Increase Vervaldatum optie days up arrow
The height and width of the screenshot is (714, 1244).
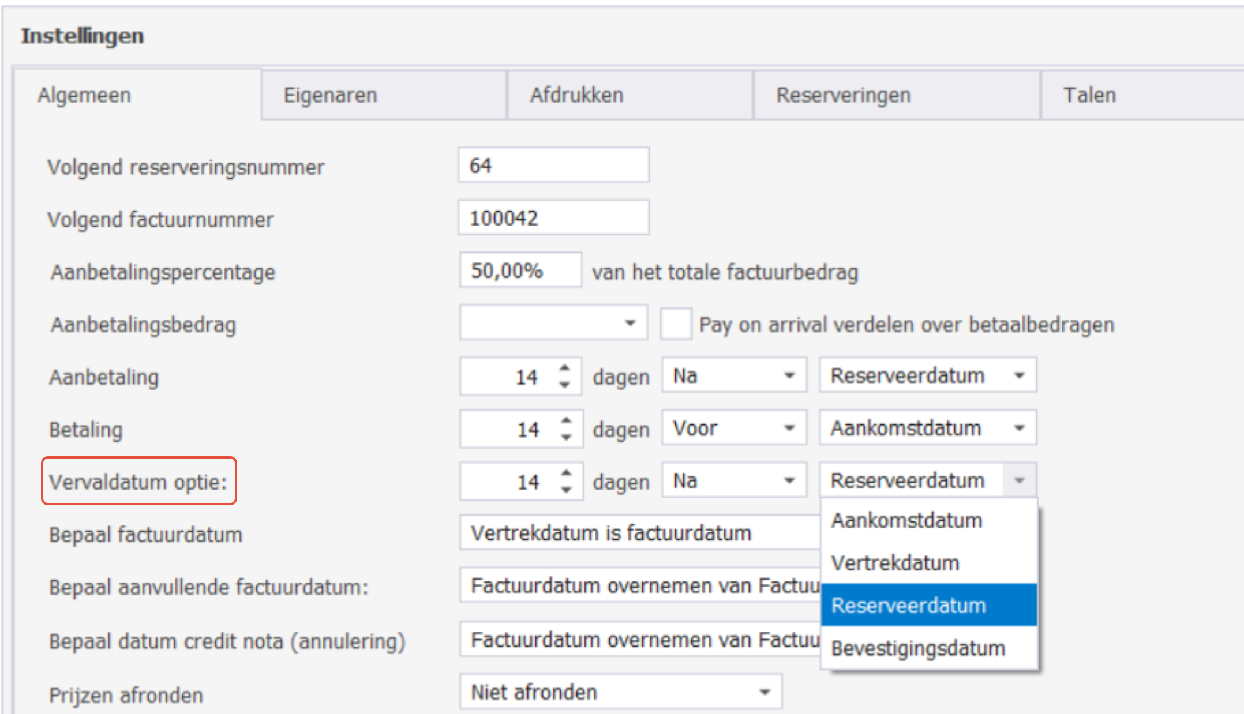(x=566, y=472)
